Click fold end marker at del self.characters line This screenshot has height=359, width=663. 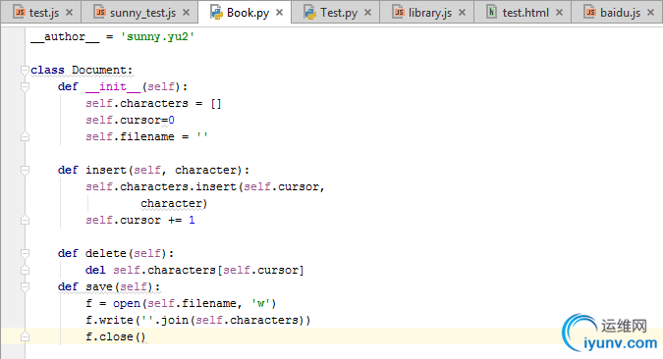coord(25,270)
